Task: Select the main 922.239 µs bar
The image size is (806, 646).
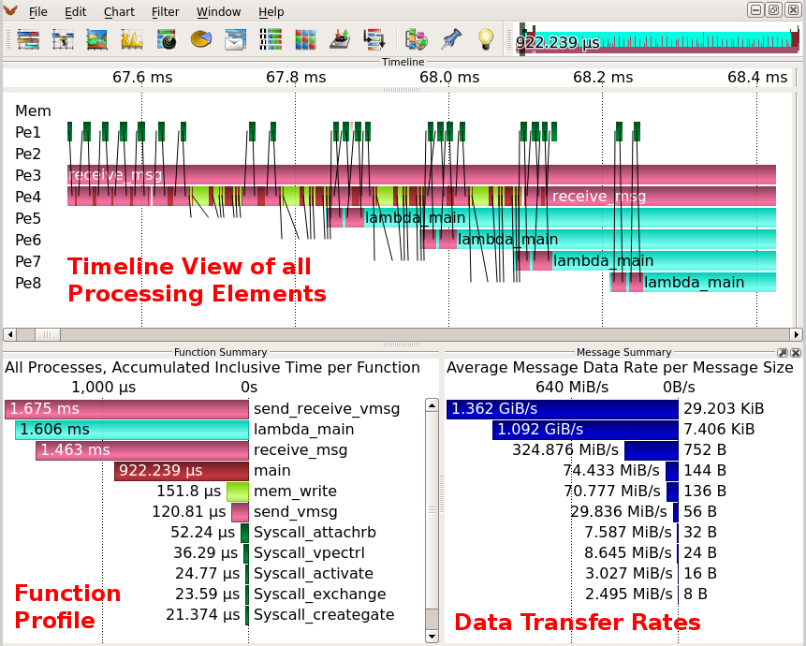Action: (182, 471)
